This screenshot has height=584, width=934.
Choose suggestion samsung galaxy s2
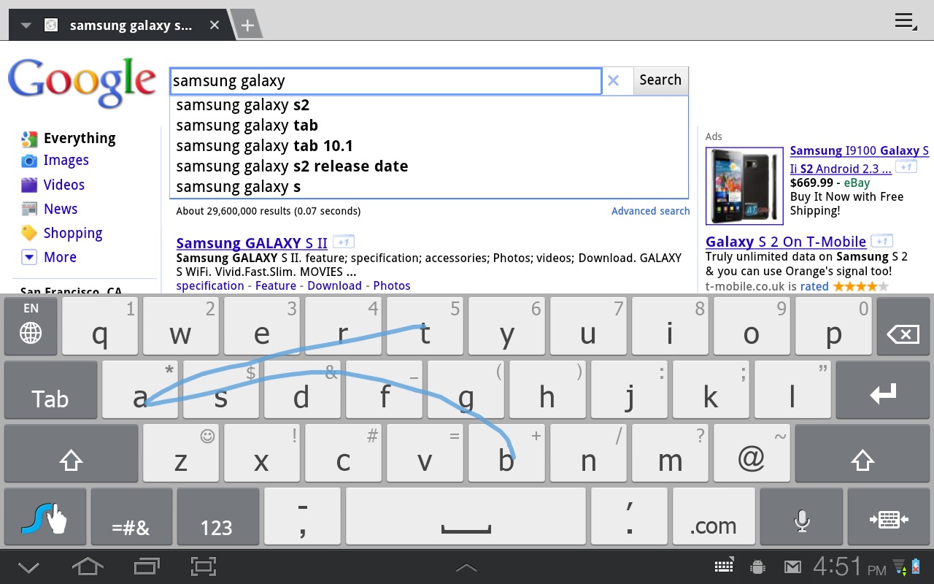click(x=429, y=105)
